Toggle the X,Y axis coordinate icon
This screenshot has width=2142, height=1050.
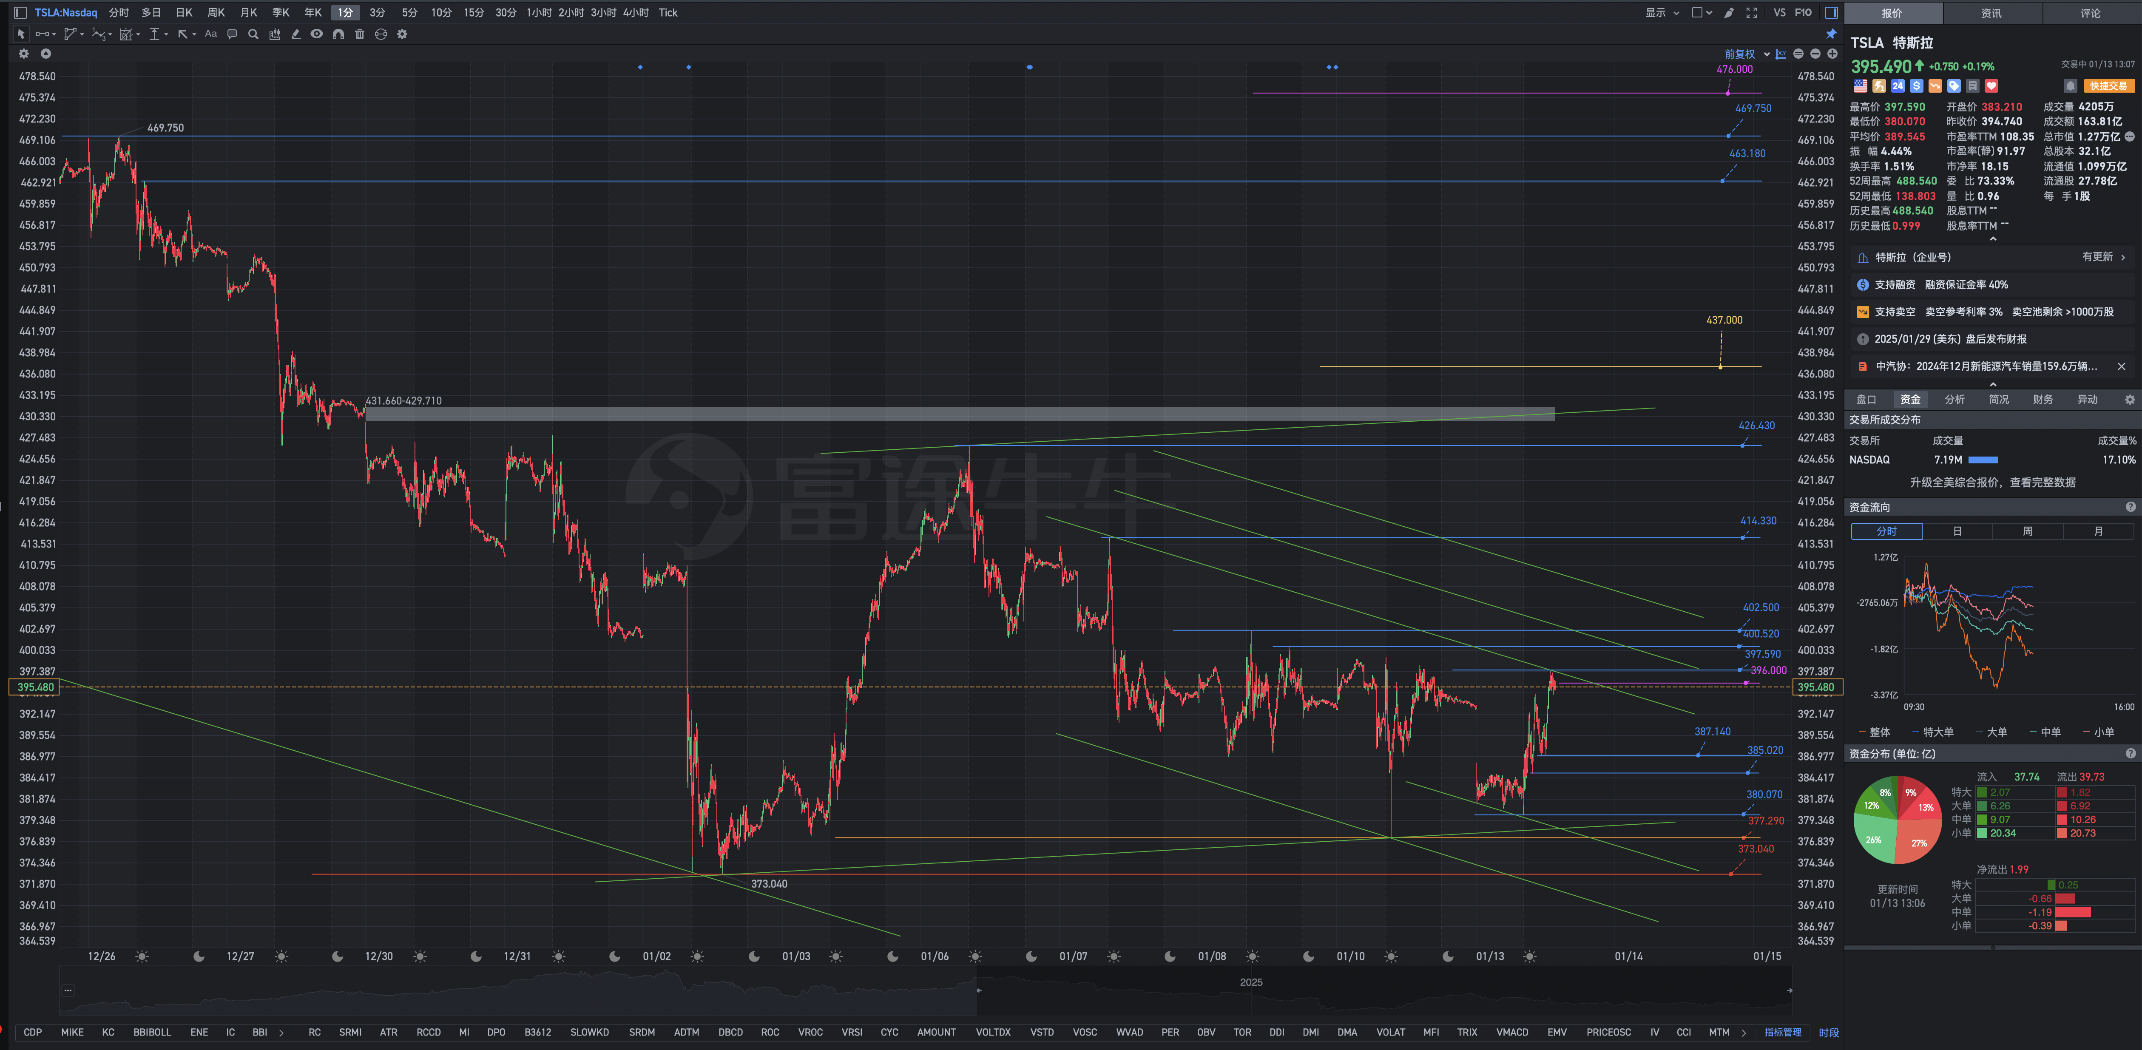coord(1780,54)
